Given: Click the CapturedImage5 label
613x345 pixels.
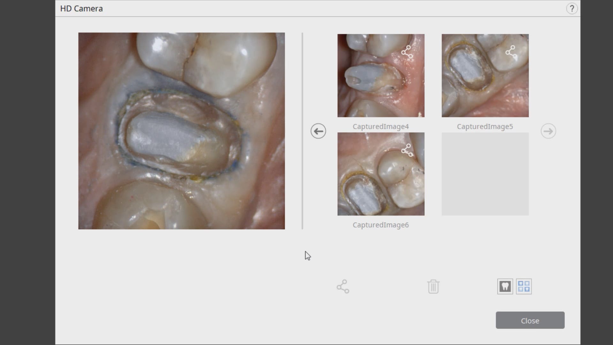Looking at the screenshot, I should 485,126.
